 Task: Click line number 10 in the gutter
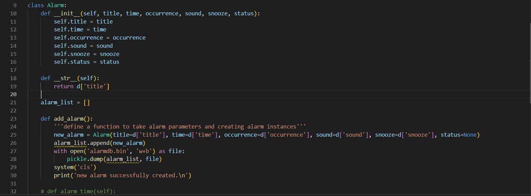(x=13, y=13)
